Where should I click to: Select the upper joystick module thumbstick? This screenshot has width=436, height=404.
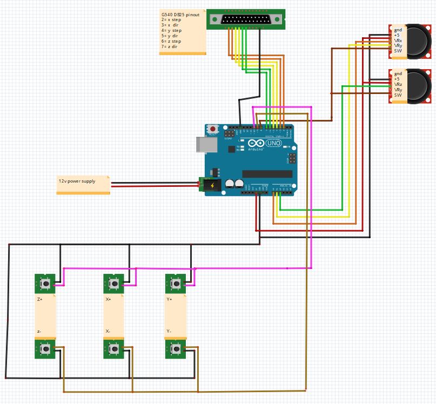416,41
